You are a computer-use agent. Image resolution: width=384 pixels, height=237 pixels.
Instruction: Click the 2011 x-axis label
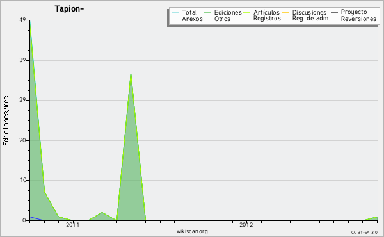(73, 225)
